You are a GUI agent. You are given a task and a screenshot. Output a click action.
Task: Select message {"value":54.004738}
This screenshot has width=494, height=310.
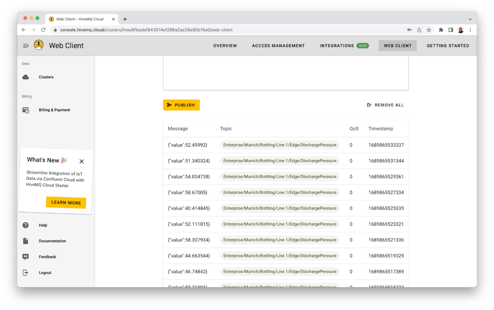189,177
